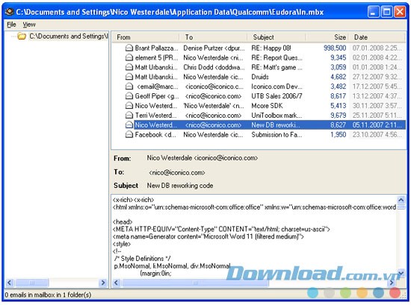Select the 'Druids' email subject
This screenshot has width=411, height=305.
260,77
